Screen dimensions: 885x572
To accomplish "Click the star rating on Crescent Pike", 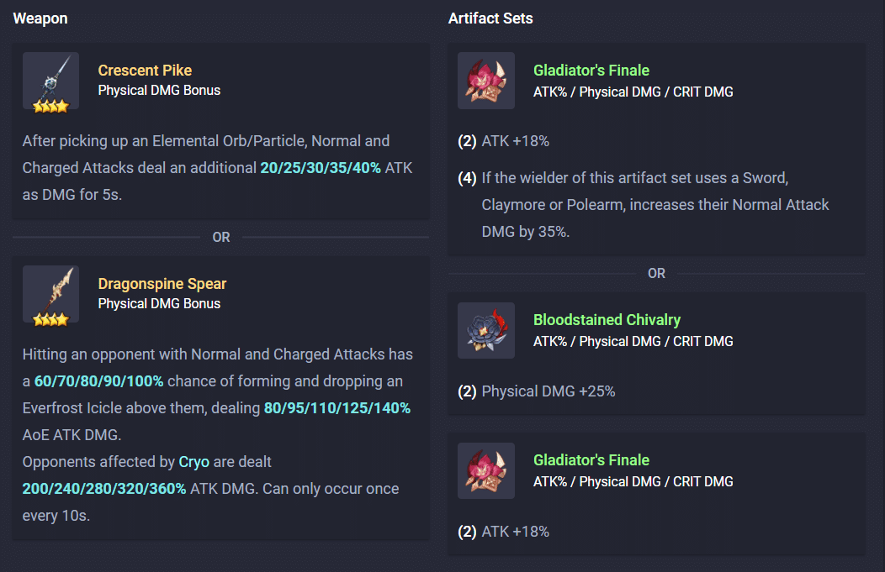I will 50,106.
